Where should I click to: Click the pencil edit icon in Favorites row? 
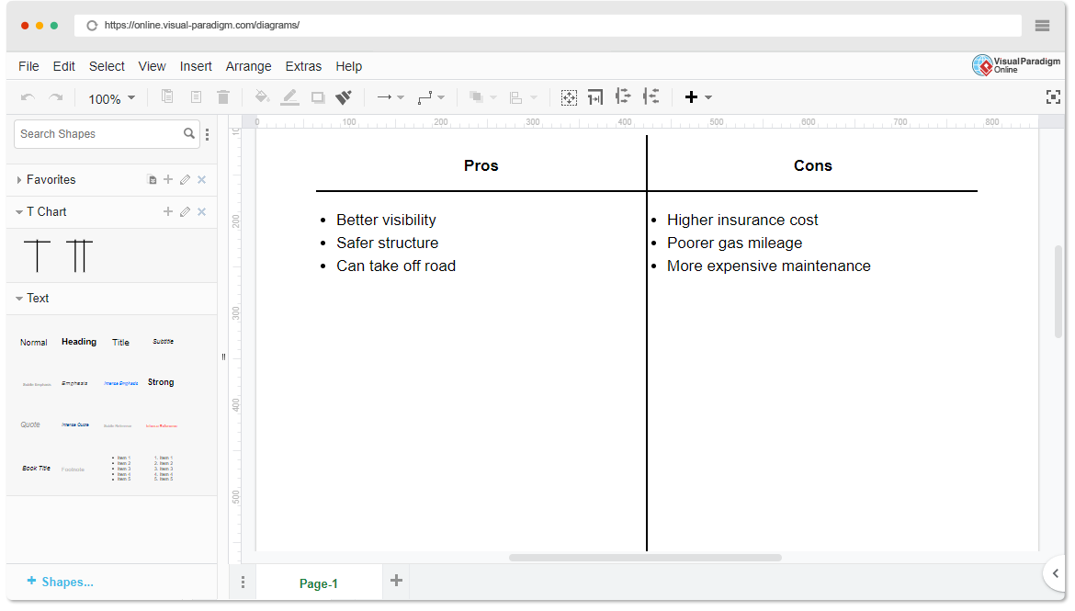185,180
